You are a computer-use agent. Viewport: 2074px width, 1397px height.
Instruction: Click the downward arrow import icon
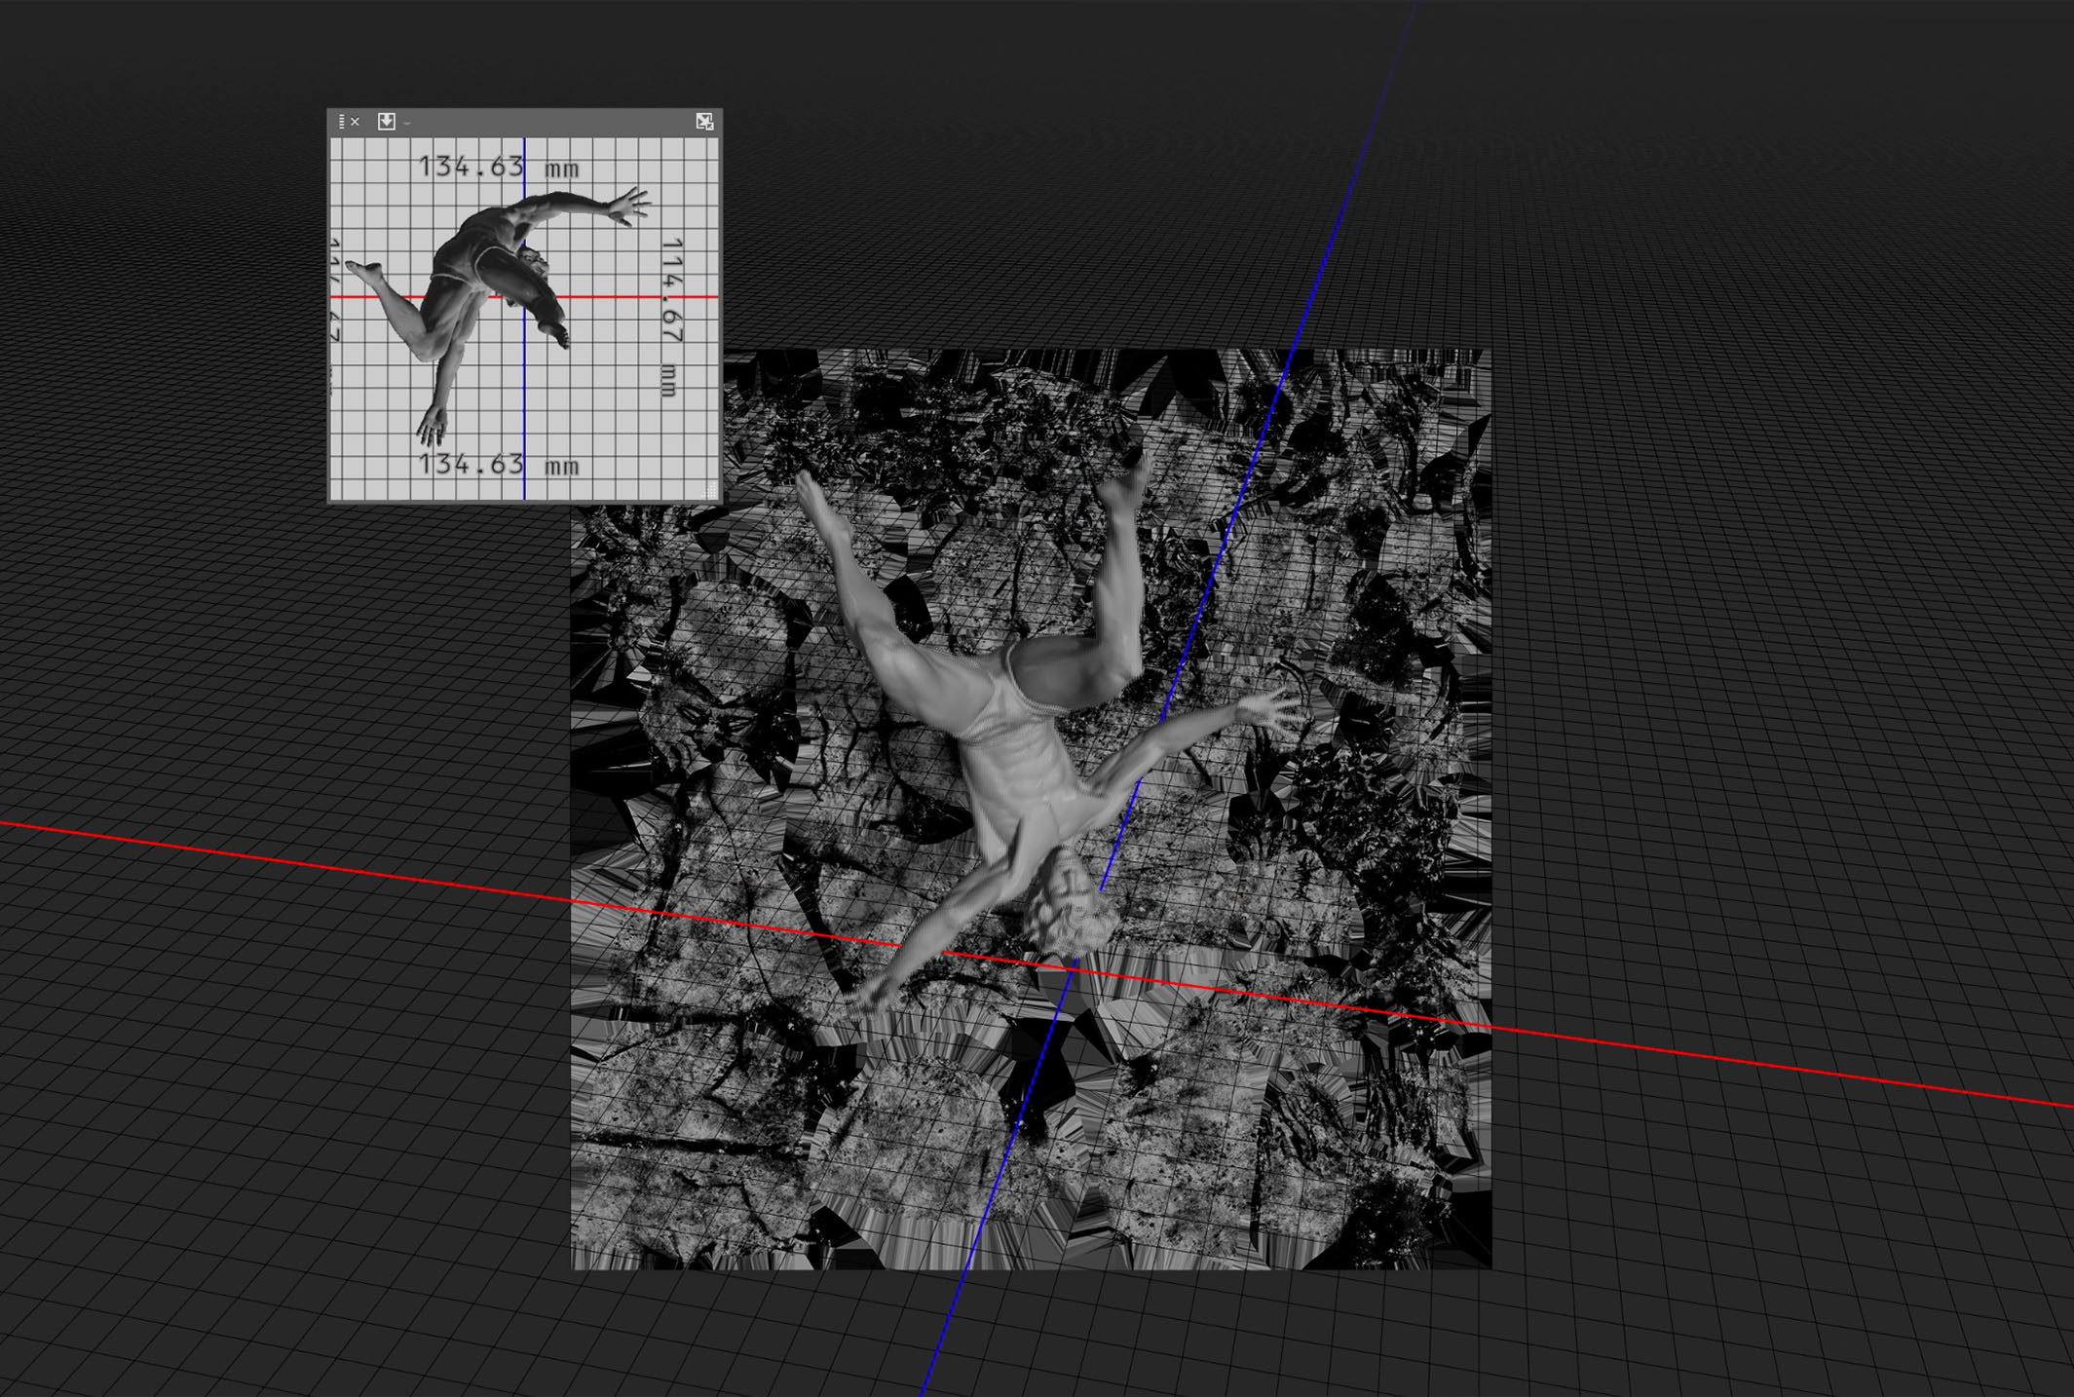pos(387,121)
